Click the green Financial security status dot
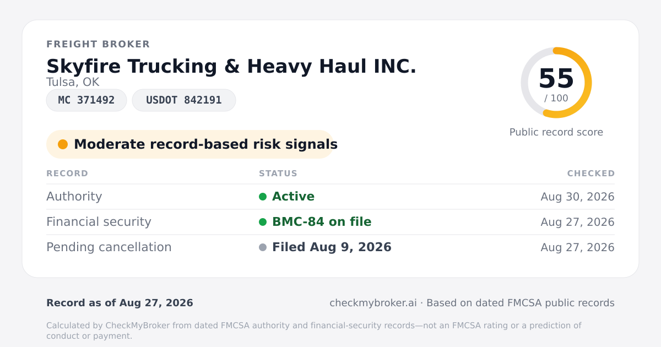 point(263,222)
